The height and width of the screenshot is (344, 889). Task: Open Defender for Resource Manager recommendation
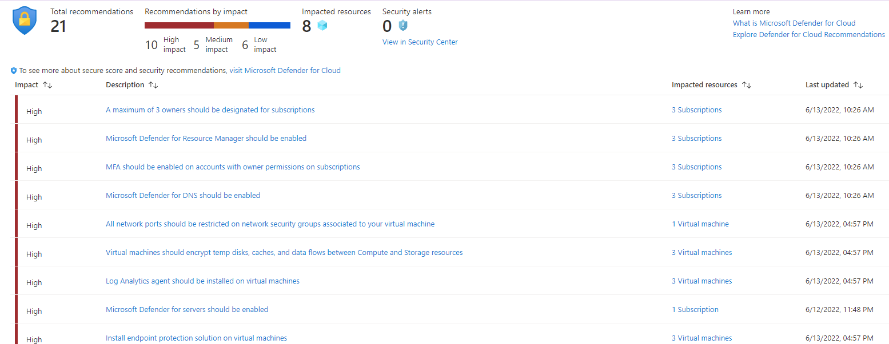(206, 138)
